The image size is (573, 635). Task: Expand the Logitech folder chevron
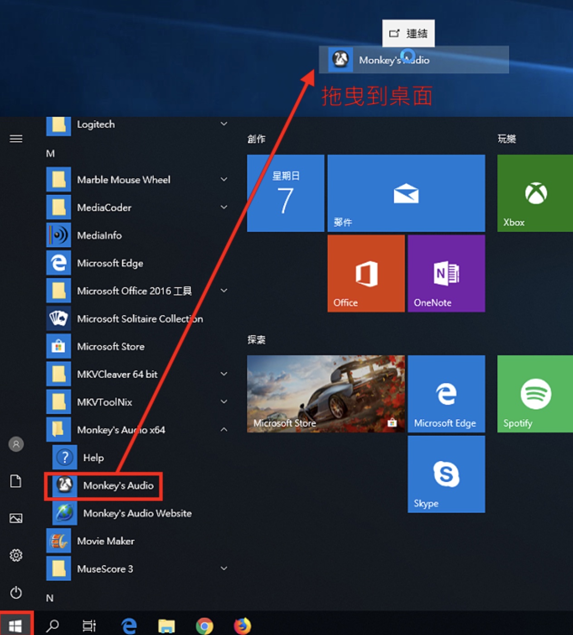pyautogui.click(x=224, y=124)
